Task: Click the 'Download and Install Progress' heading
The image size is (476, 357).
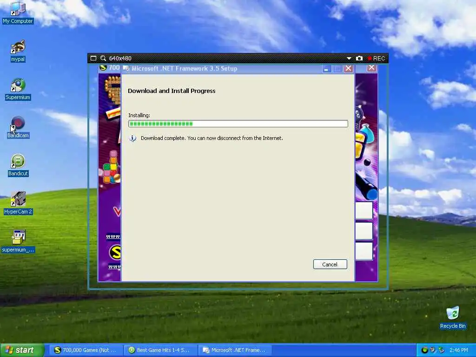Action: 172,91
